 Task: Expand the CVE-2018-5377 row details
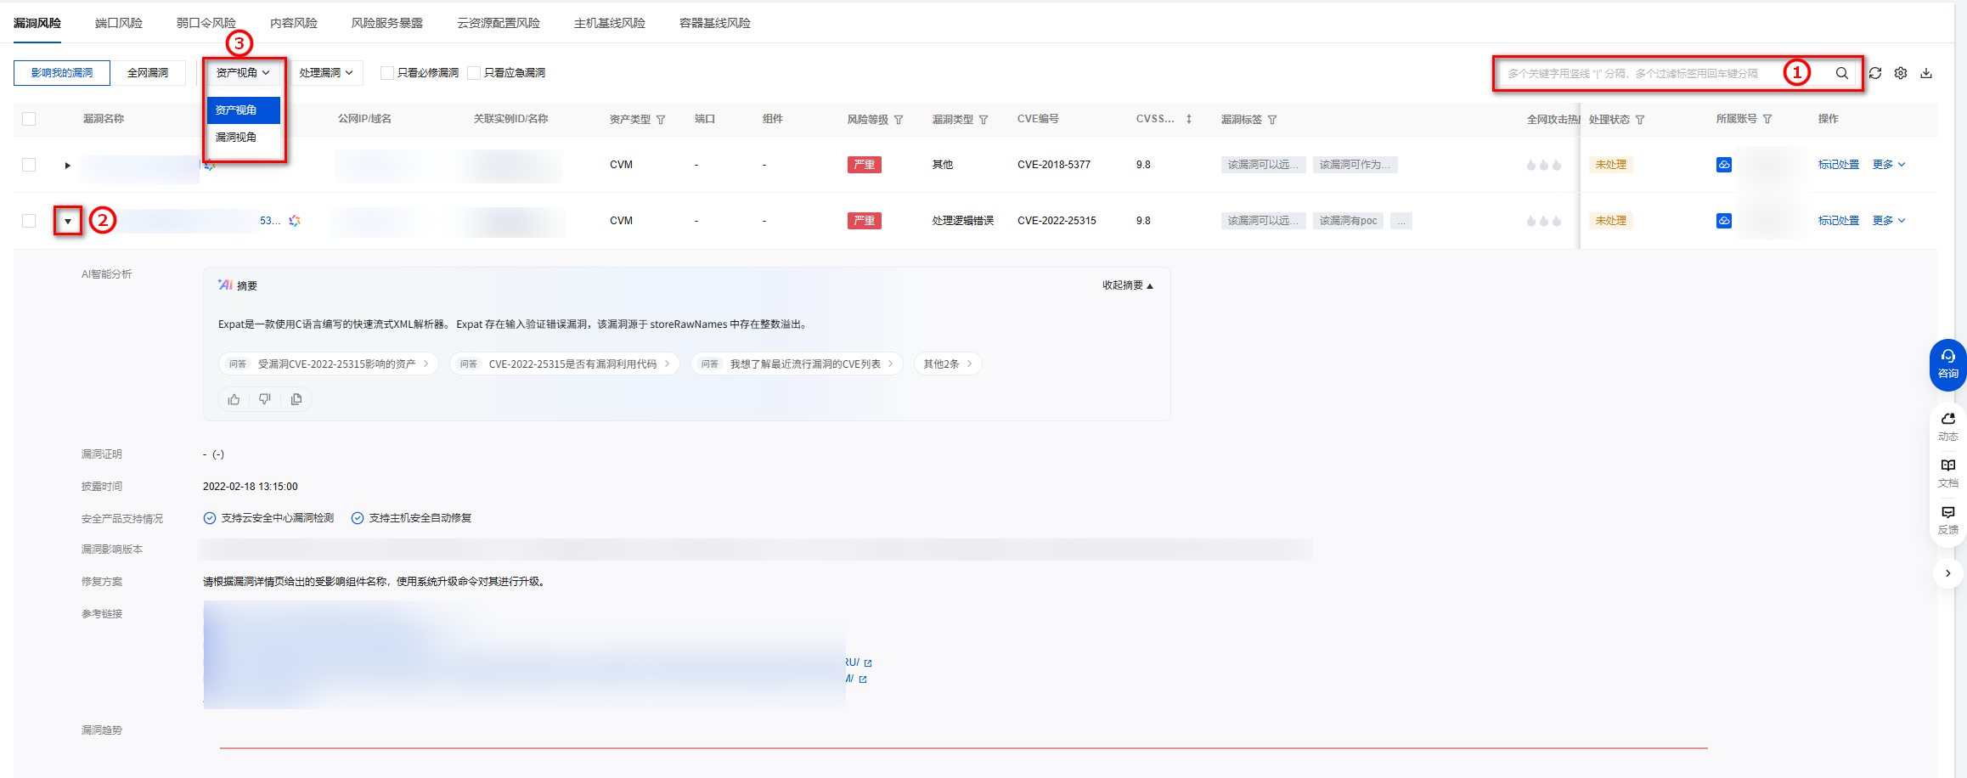click(x=67, y=165)
